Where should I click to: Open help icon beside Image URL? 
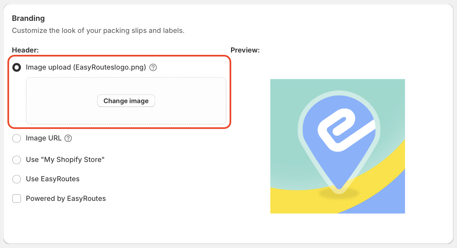68,138
